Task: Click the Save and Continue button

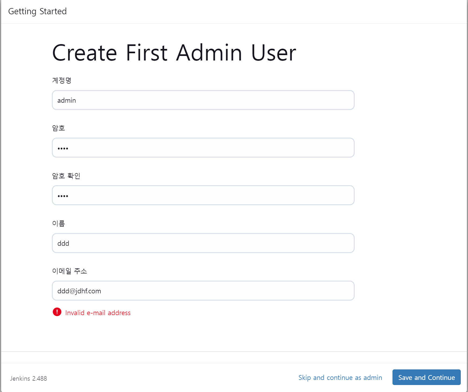Action: pos(426,377)
